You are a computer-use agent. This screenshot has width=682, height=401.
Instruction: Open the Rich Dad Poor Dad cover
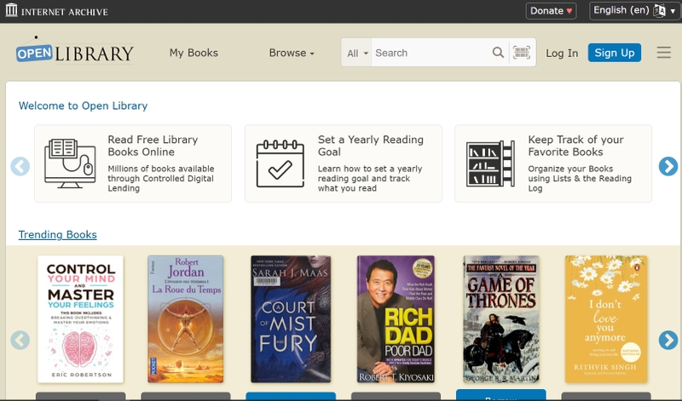[x=396, y=319]
